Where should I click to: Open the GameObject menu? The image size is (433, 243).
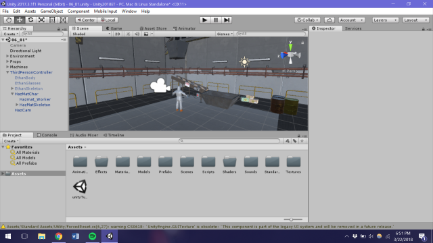[x=51, y=11]
